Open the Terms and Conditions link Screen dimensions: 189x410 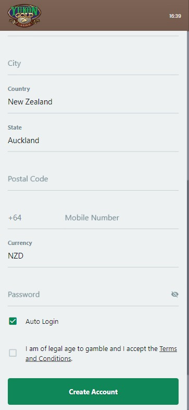pos(101,354)
